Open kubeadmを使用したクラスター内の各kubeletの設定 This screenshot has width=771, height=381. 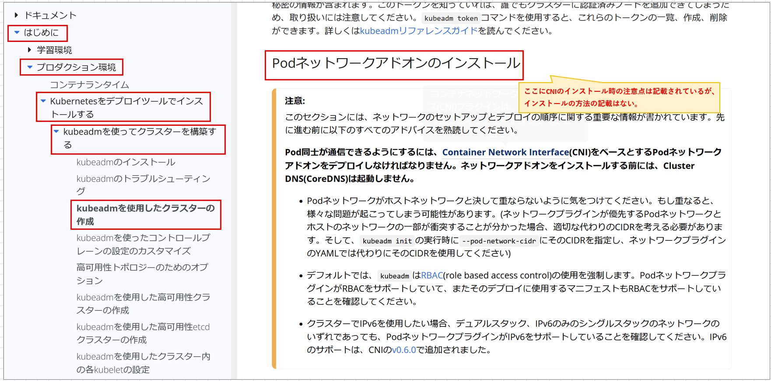tap(144, 363)
